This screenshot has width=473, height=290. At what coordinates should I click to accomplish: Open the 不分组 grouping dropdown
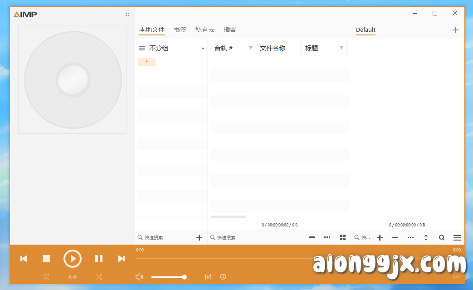click(202, 48)
